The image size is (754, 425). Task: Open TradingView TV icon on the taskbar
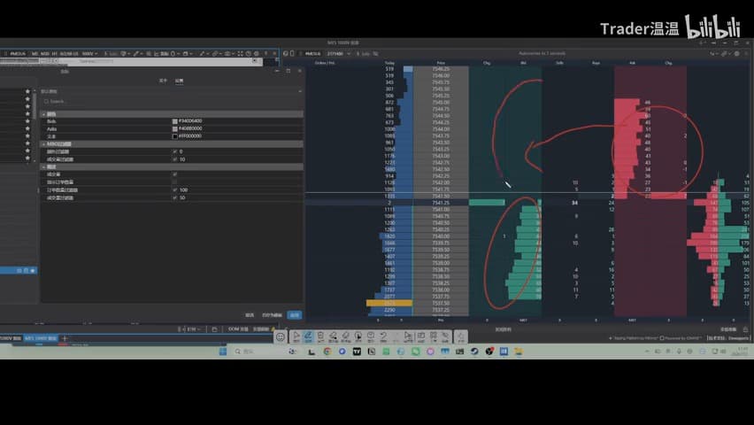(x=357, y=352)
